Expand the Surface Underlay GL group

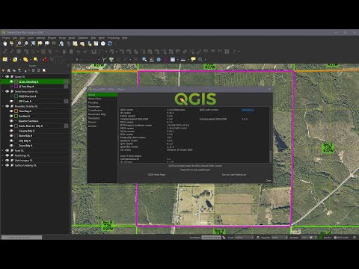3,165
